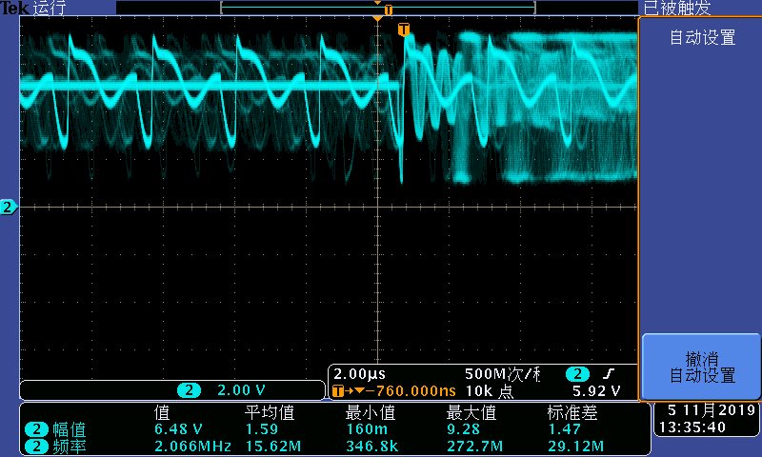Click the 平均值 column header
Viewport: 762px width, 457px height.
(x=270, y=413)
